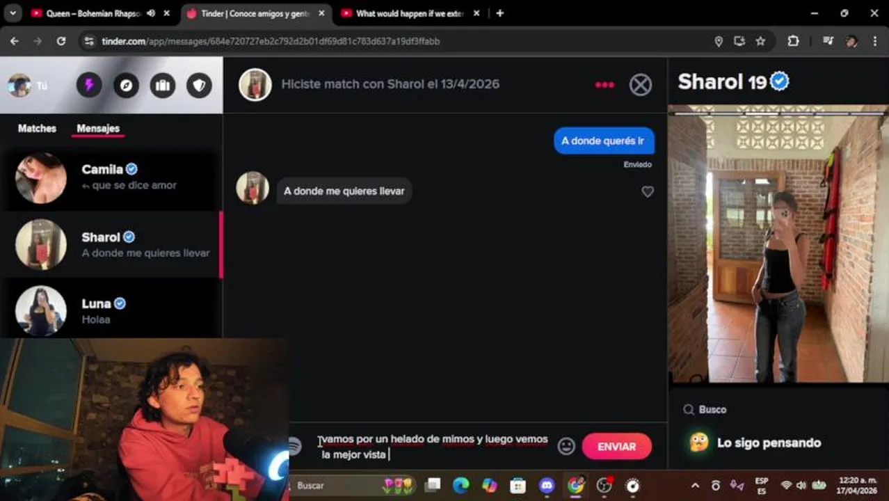Click Sharol's avatar beside received message
Screen dimensions: 889x501
click(253, 188)
